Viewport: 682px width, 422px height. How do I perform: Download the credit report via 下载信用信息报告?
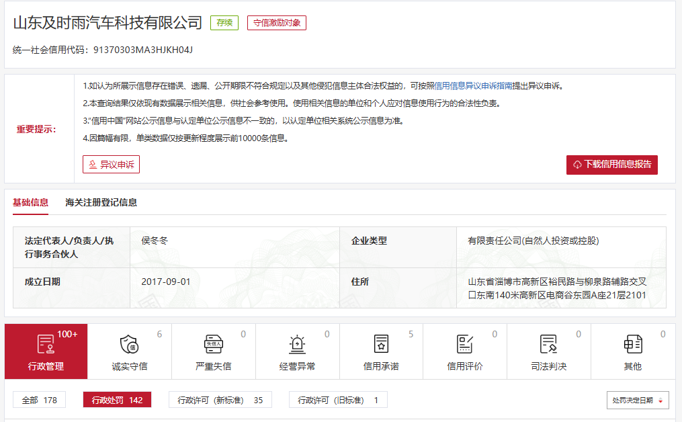tap(611, 165)
